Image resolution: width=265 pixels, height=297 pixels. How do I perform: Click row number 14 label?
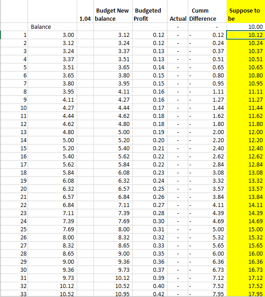click(x=14, y=140)
